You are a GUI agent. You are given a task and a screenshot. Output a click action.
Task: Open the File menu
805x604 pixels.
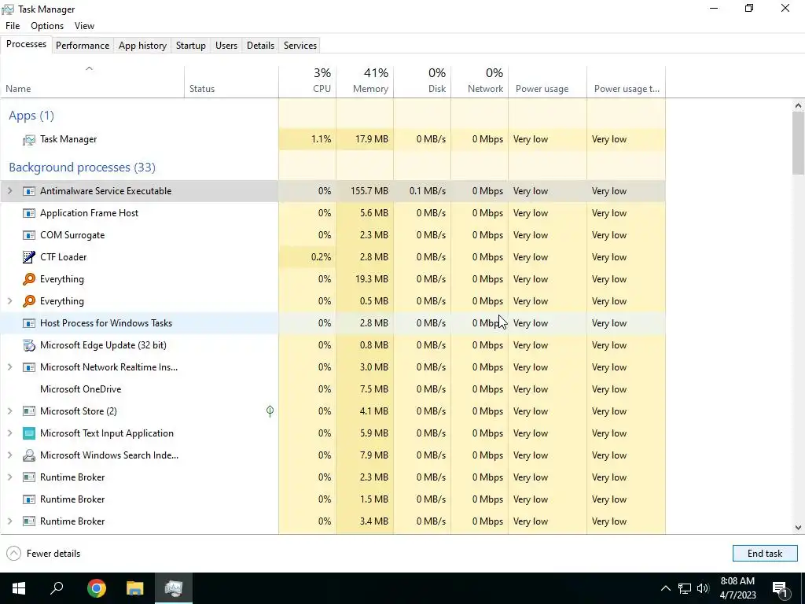[13, 26]
